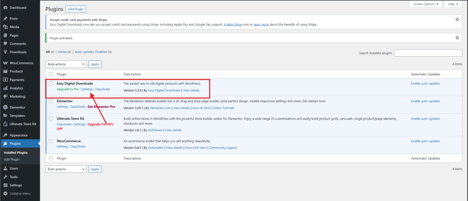Expand the Help panel
Image resolution: width=468 pixels, height=201 pixels.
453,4
